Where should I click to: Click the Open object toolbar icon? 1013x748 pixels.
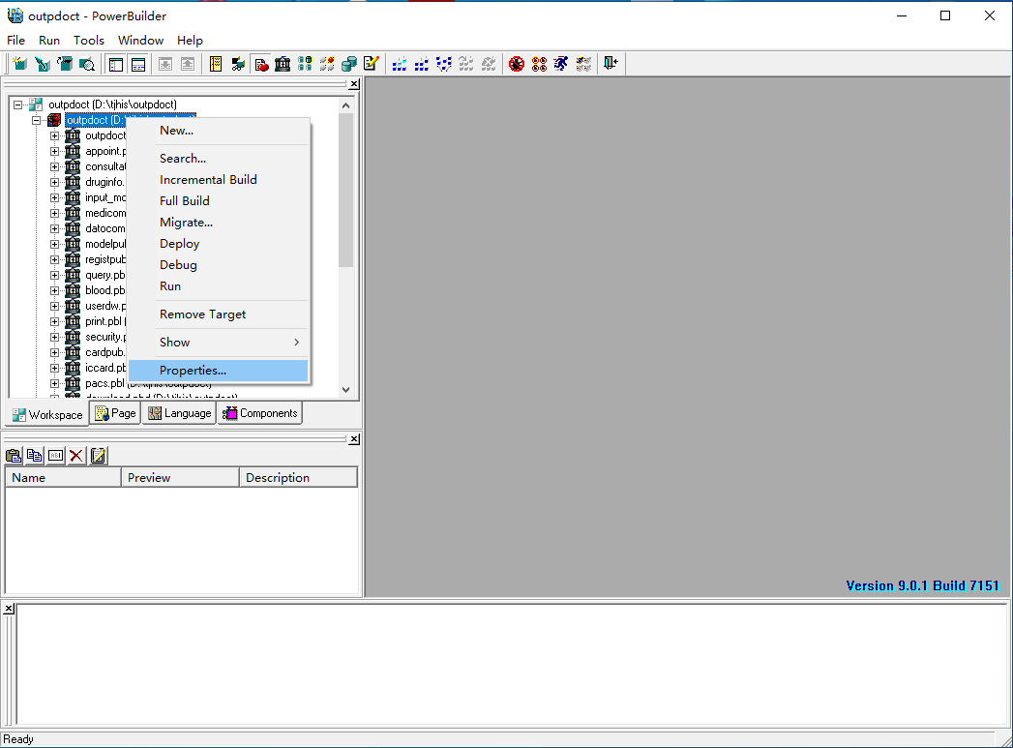65,63
